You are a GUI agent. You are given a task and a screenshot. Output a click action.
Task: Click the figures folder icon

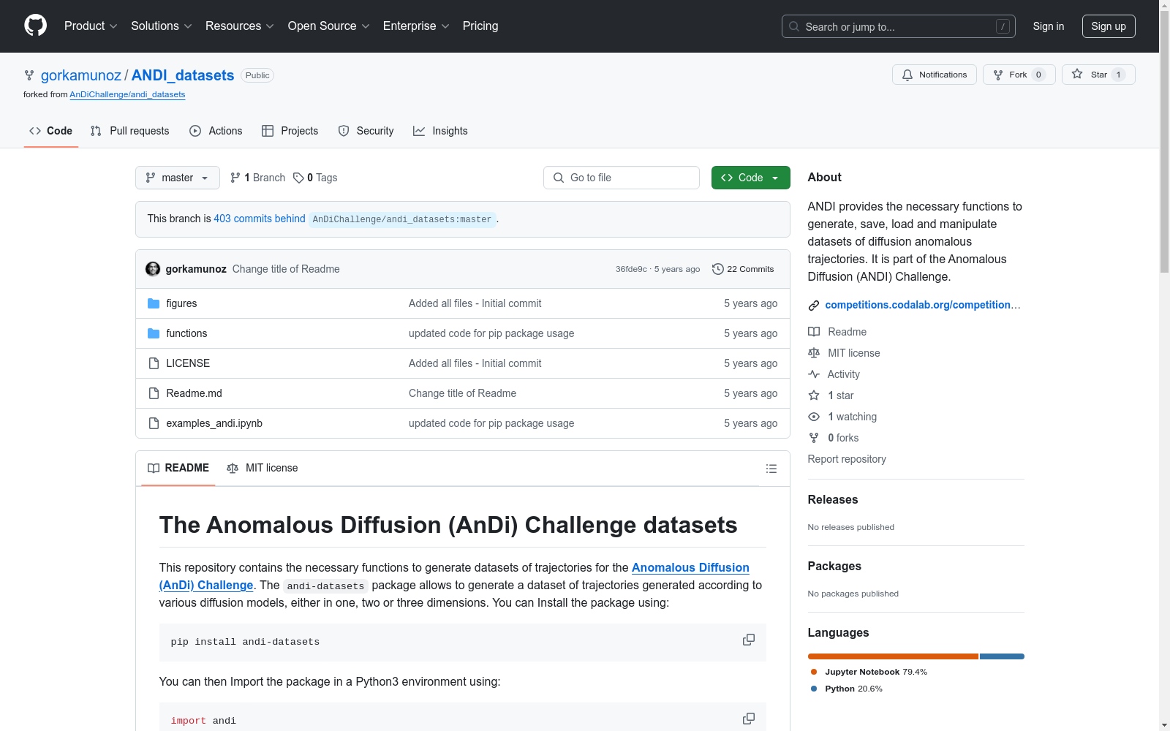tap(154, 303)
